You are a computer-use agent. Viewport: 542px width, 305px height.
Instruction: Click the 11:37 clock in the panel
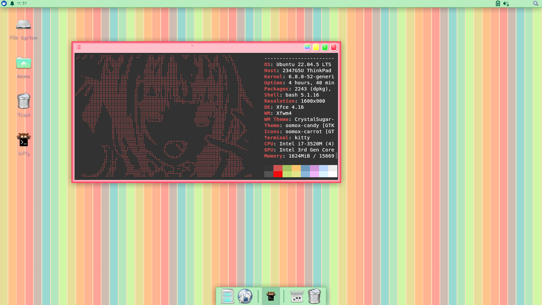pos(22,3)
